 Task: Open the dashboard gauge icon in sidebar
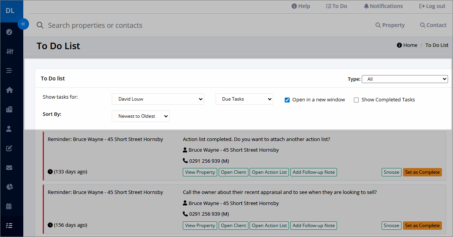click(9, 32)
